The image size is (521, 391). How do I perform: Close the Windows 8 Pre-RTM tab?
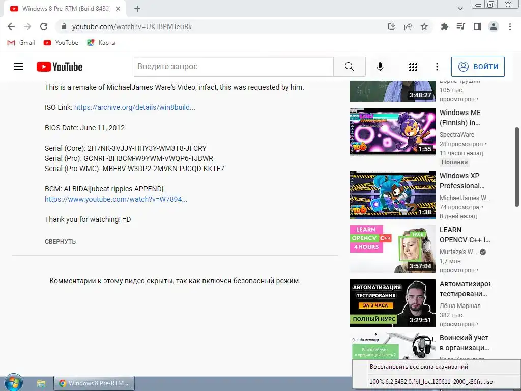tap(118, 9)
